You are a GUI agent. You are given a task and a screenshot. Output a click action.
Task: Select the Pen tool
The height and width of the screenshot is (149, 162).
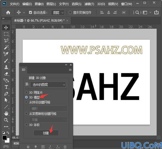[x=6, y=94]
